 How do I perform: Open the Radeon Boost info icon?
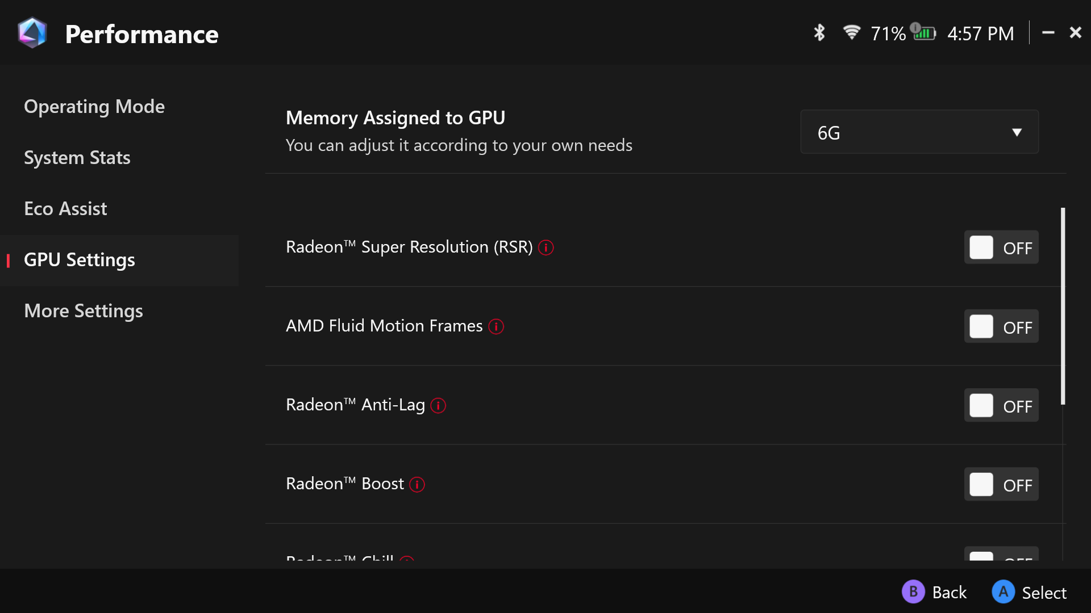(417, 484)
